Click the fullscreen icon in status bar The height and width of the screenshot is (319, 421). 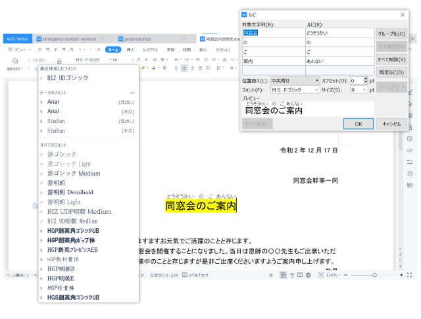pos(409,275)
